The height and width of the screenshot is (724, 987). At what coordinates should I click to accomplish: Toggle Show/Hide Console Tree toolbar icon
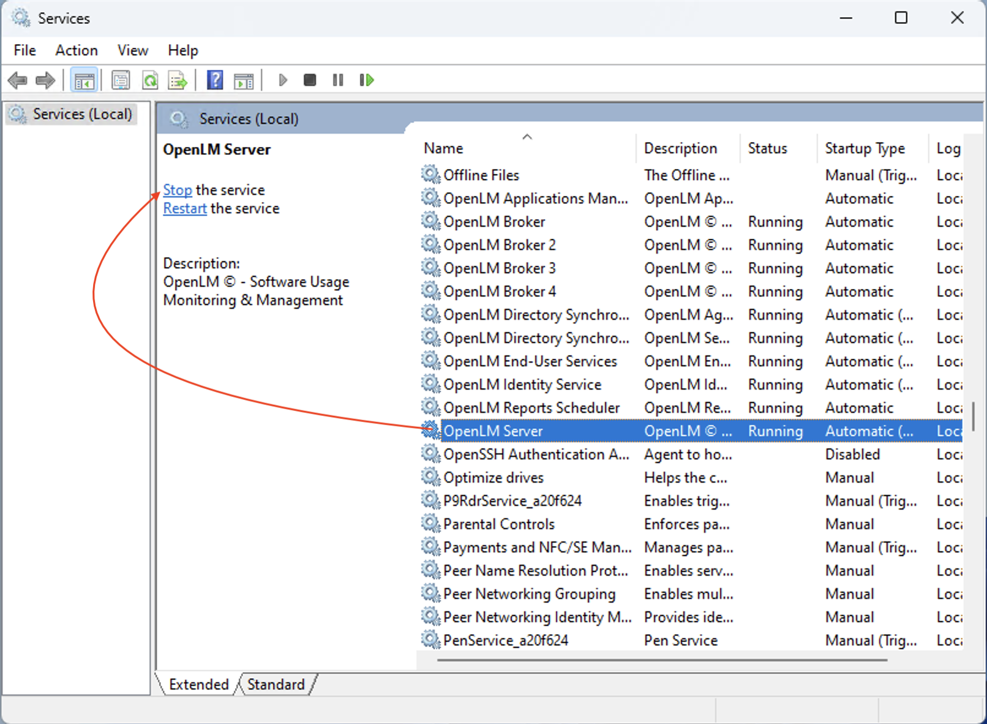coord(84,80)
